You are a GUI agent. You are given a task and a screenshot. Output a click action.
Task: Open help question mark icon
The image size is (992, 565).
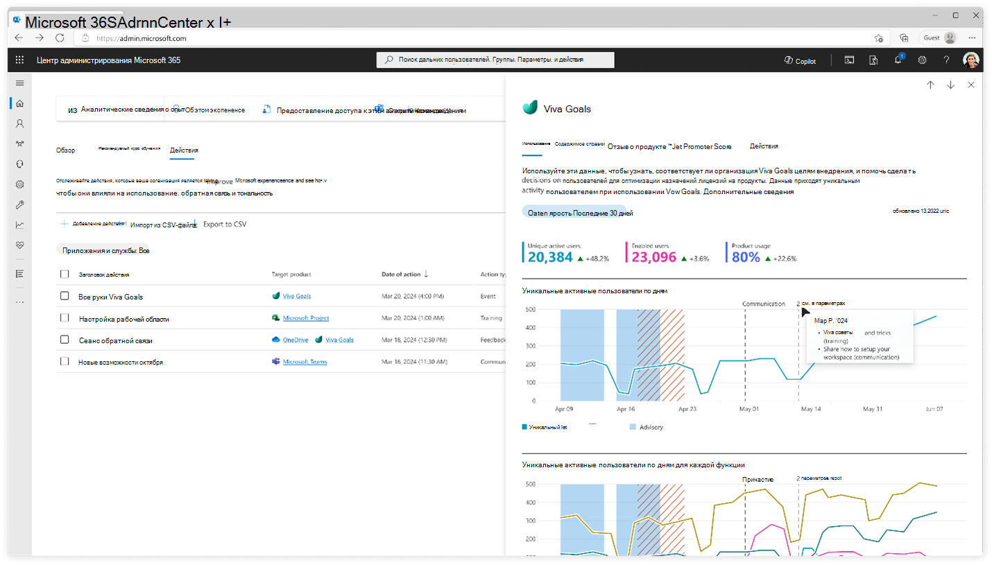pyautogui.click(x=946, y=60)
